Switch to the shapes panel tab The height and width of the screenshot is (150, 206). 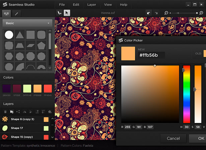6,14
